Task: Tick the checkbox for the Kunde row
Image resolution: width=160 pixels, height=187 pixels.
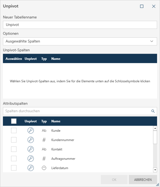Action: click(x=14, y=131)
